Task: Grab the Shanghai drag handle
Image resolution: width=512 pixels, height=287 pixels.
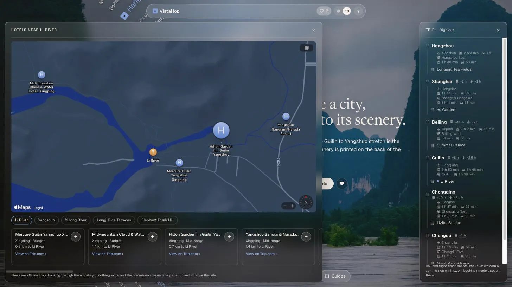Action: click(428, 82)
